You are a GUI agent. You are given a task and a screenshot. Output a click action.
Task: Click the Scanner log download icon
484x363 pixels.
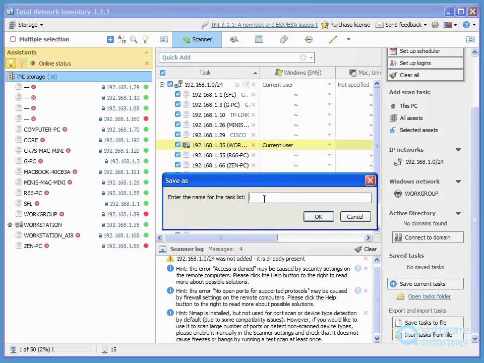tap(162, 249)
